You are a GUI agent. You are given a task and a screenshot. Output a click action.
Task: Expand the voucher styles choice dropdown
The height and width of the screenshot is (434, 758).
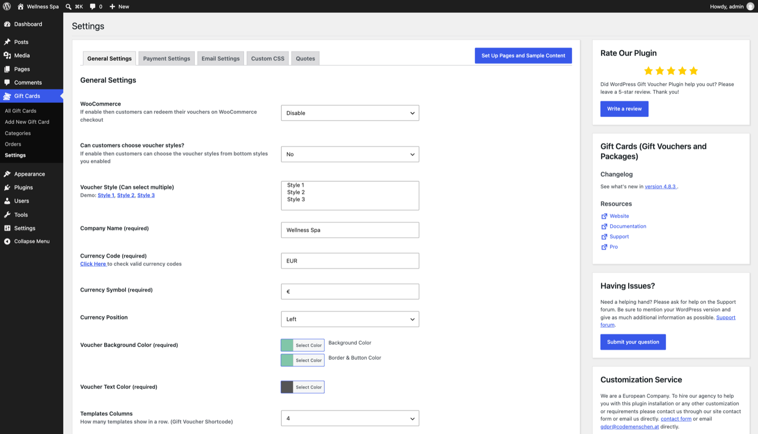pyautogui.click(x=350, y=154)
